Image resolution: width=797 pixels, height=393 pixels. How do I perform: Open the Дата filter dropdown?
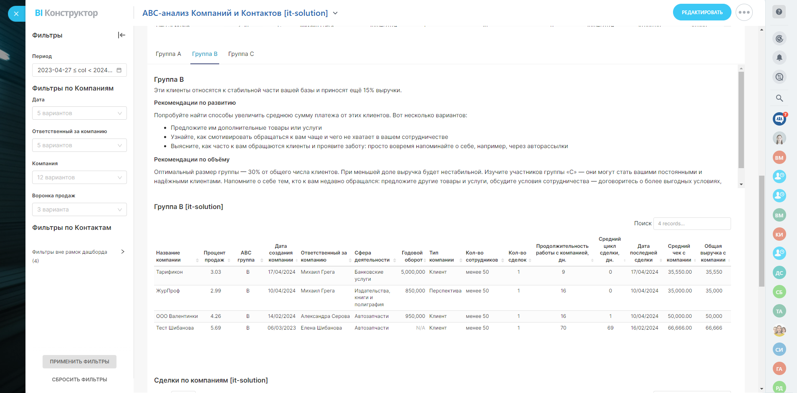click(x=79, y=113)
